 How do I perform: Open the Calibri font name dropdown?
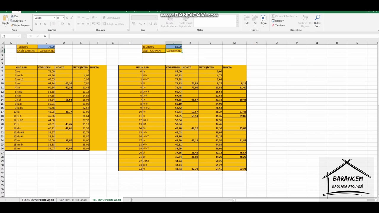54,18
